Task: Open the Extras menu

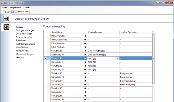Action: point(27,8)
